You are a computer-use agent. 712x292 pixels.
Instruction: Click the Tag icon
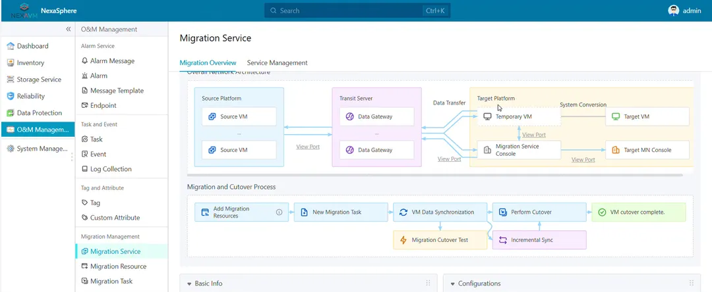click(84, 203)
